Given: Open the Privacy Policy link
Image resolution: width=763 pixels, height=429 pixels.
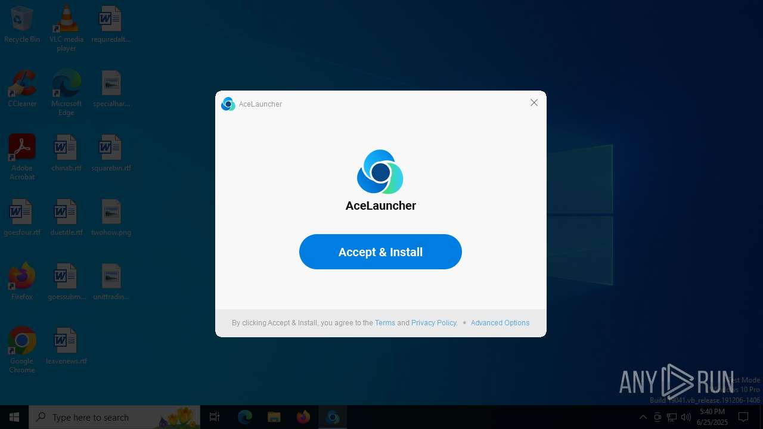Looking at the screenshot, I should pos(434,323).
